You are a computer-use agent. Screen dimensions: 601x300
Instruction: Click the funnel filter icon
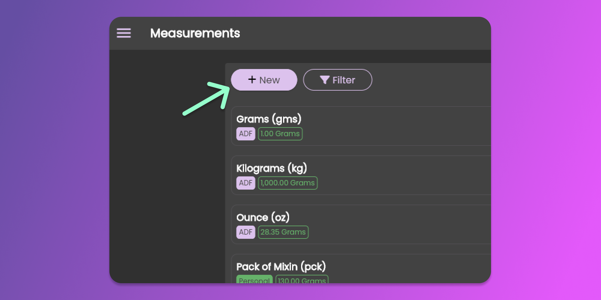[x=325, y=80]
